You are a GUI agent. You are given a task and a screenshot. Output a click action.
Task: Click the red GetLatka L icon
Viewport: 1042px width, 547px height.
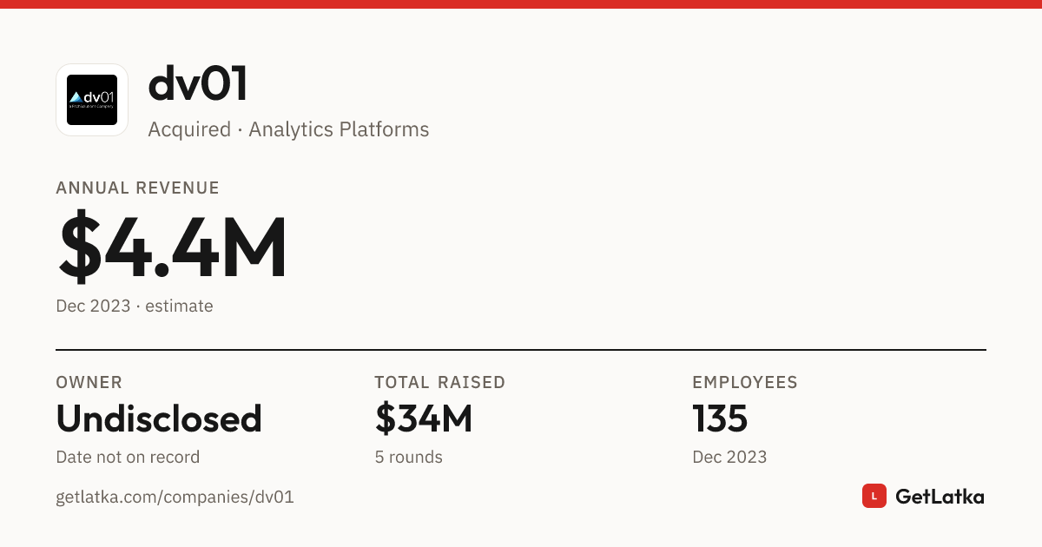click(874, 496)
